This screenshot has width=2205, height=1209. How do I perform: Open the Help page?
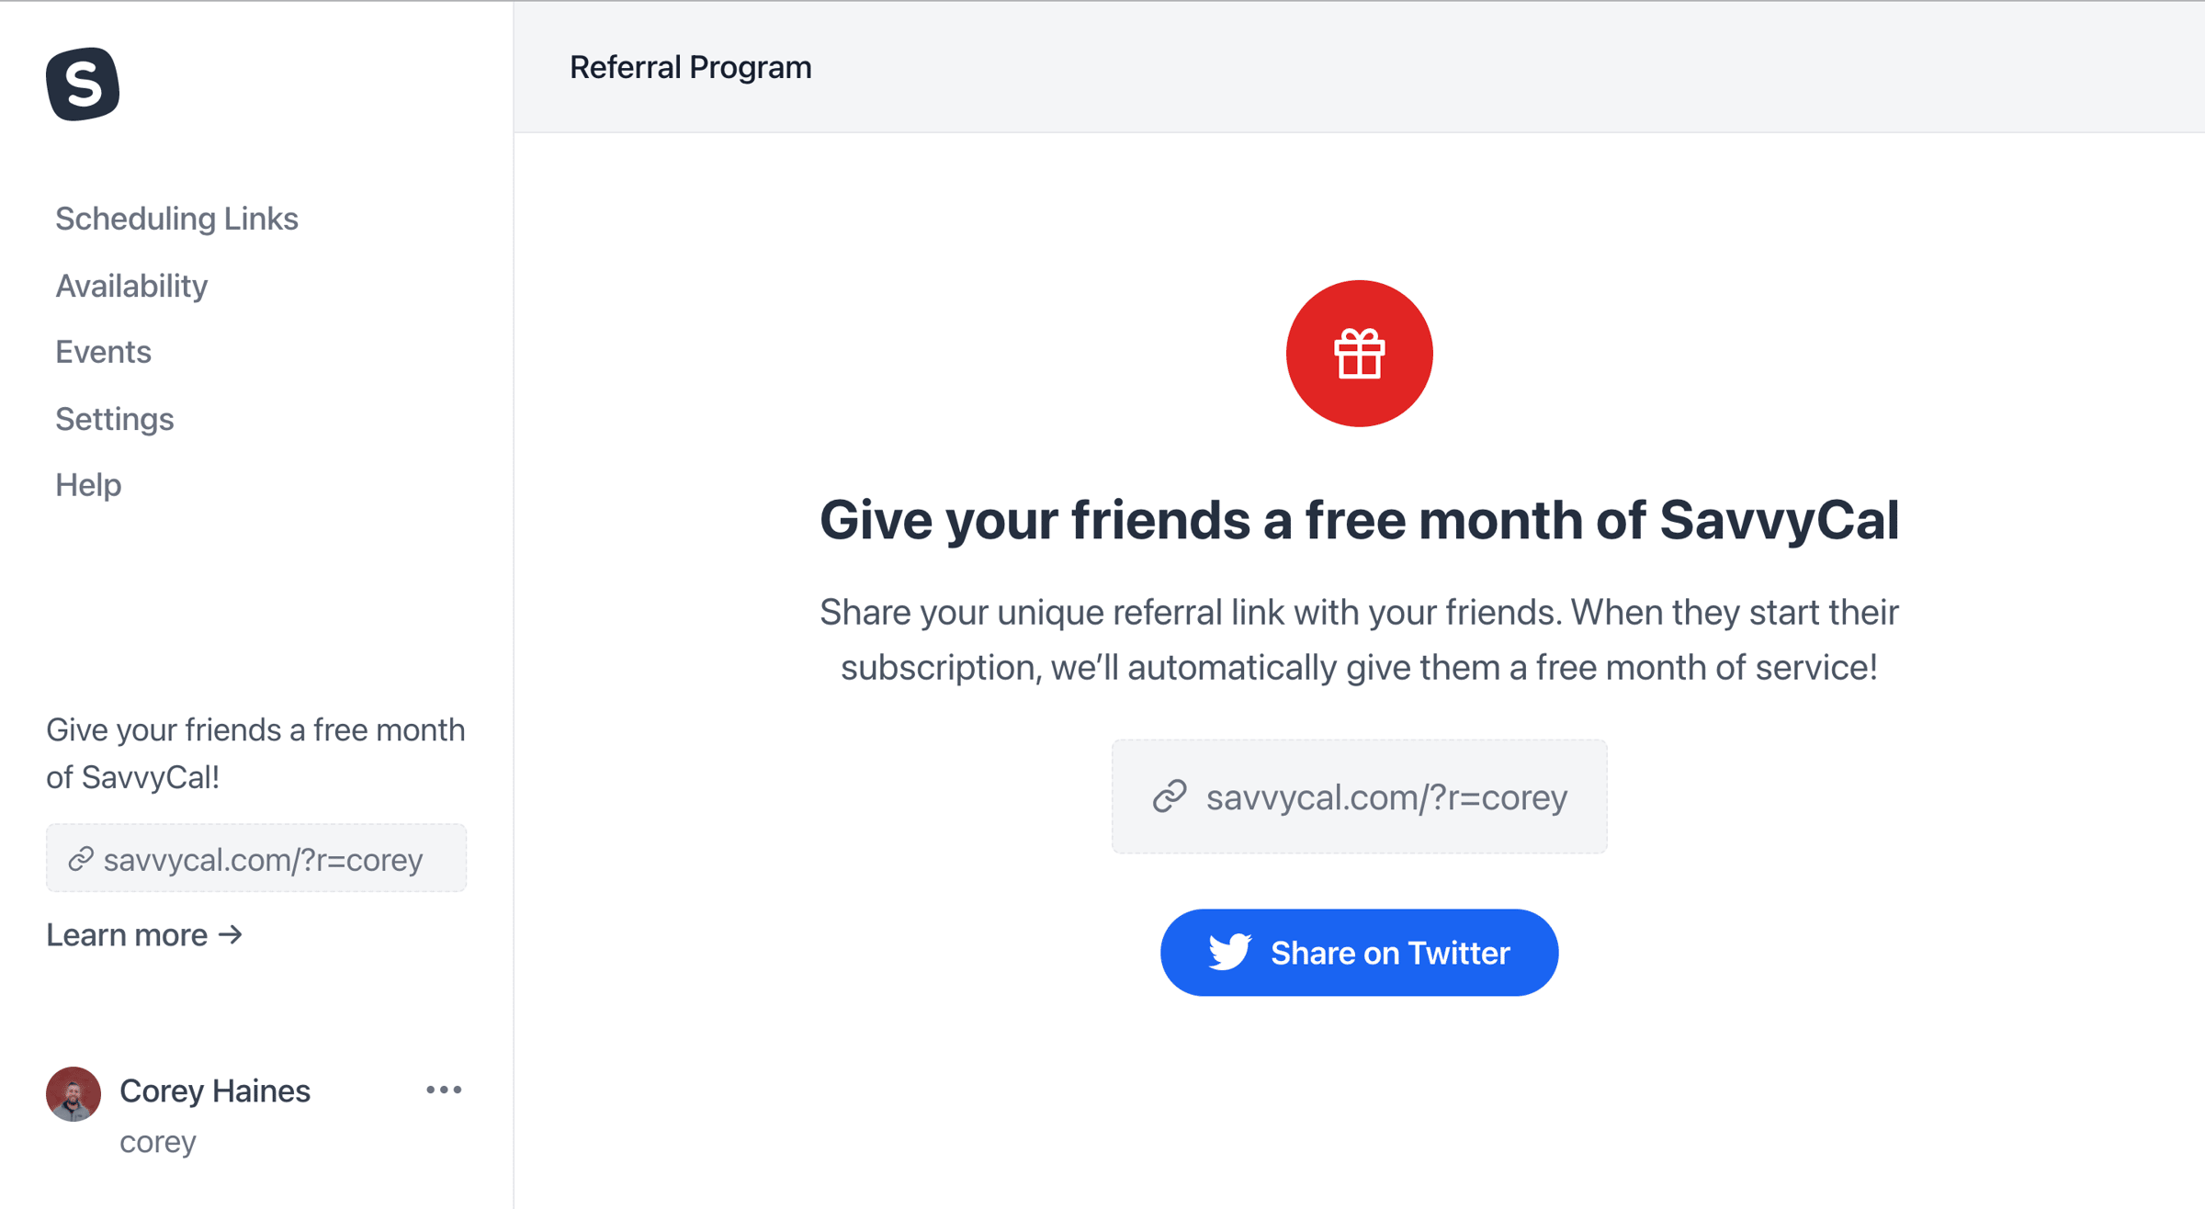click(88, 485)
